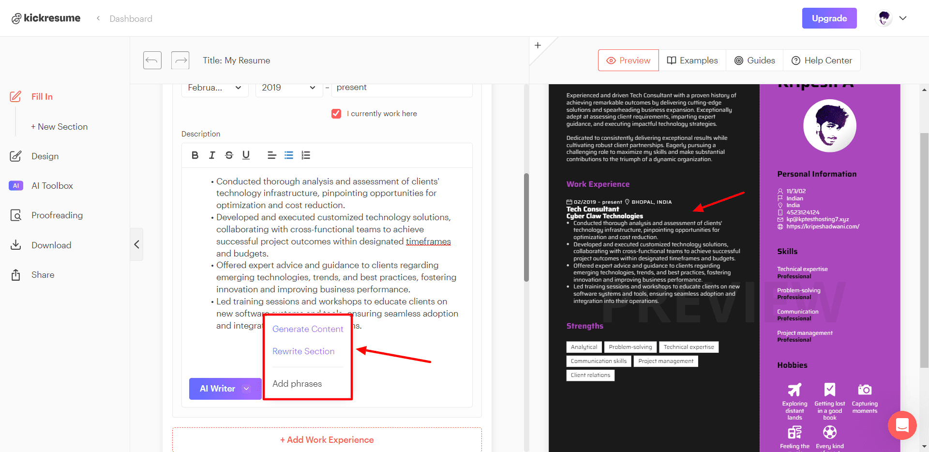This screenshot has height=452, width=929.
Task: Open the Help Center tab
Action: [x=822, y=60]
